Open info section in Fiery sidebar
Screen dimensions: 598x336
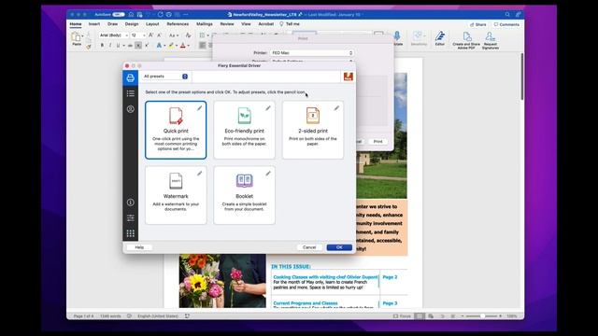[x=131, y=203]
